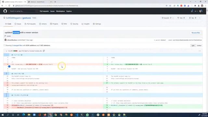Open Microsoft Edge from the taskbar
208x117 pixels.
(x=24, y=115)
